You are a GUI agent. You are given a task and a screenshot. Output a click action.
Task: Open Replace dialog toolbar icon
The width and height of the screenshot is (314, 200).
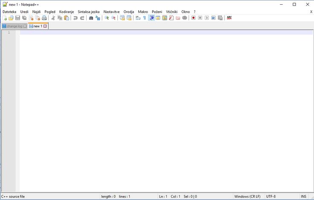(98, 18)
